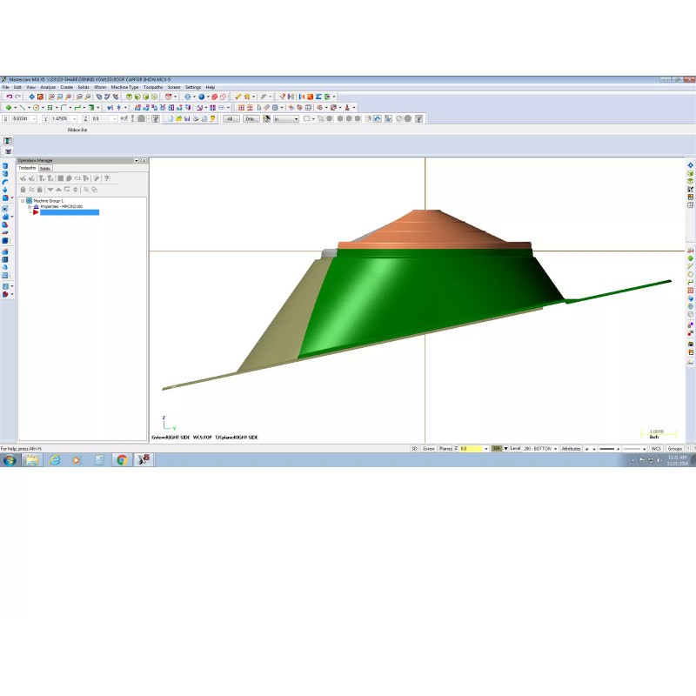Select the Create line tool

pyautogui.click(x=23, y=107)
